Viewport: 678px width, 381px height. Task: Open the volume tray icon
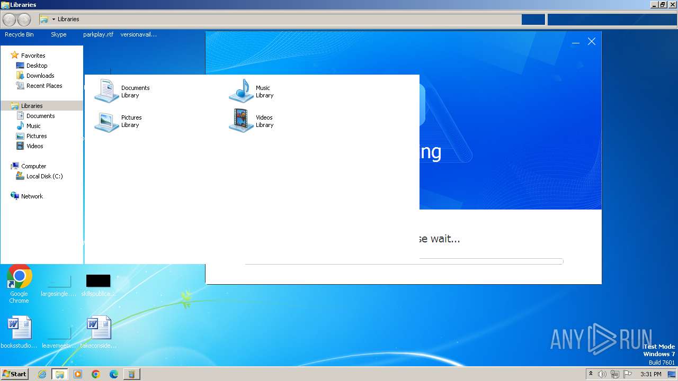(x=602, y=374)
